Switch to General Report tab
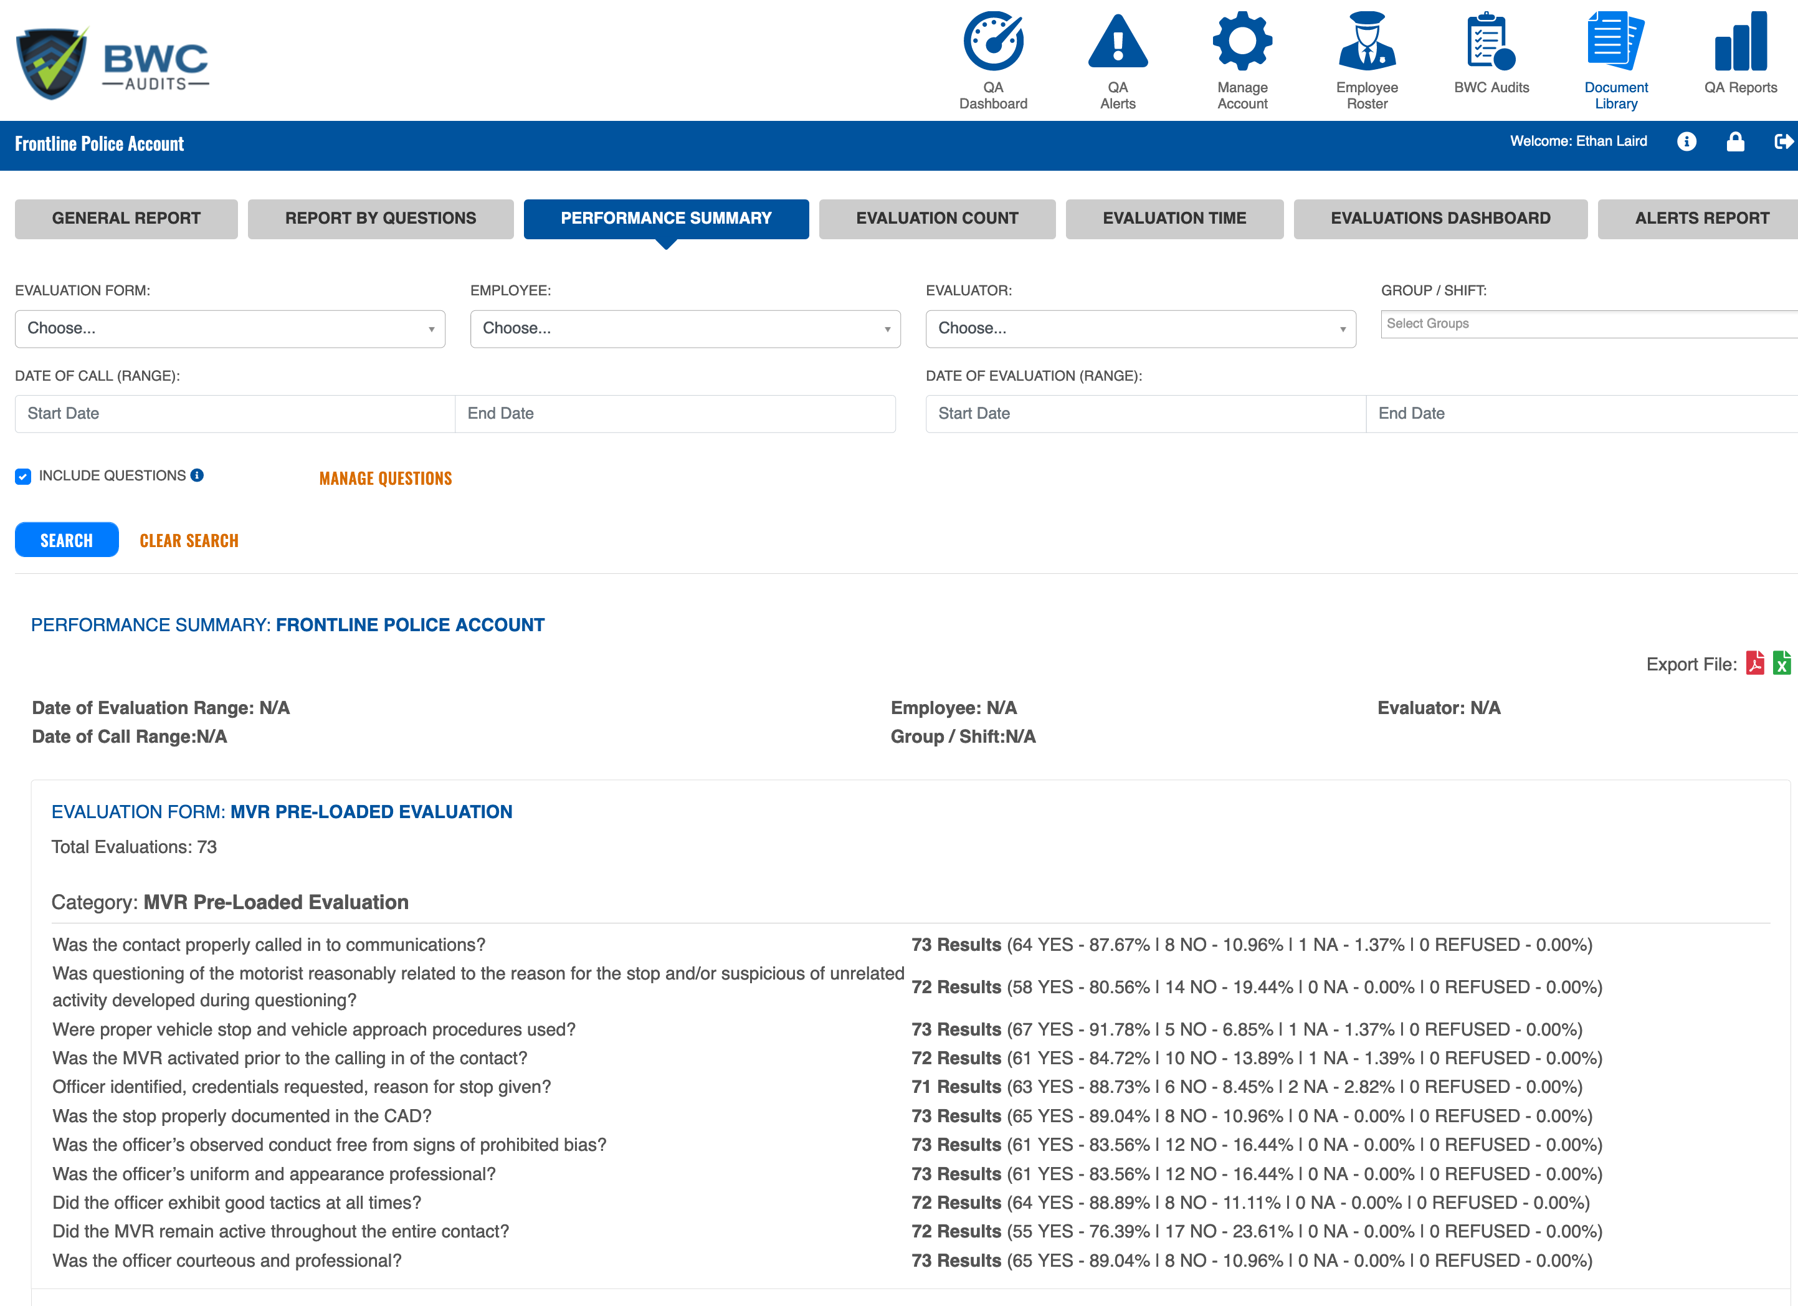 pyautogui.click(x=126, y=219)
